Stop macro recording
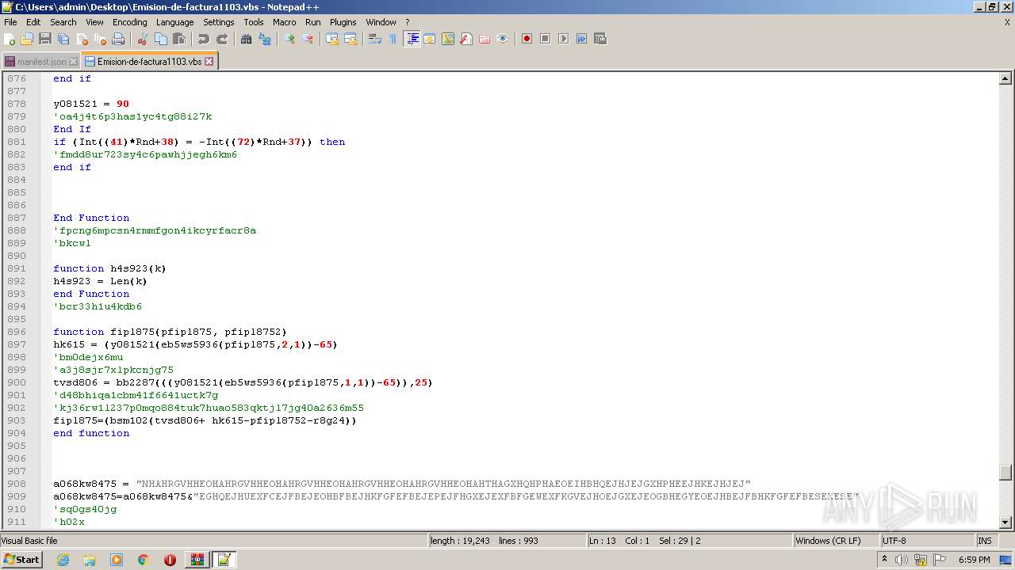 click(545, 39)
